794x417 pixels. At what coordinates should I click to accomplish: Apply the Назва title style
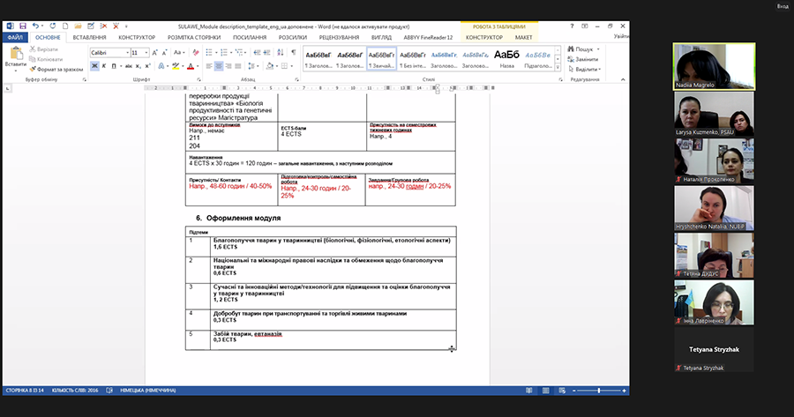(507, 58)
